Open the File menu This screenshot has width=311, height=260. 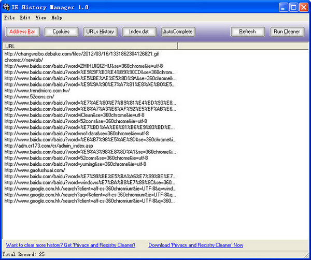(x=9, y=18)
